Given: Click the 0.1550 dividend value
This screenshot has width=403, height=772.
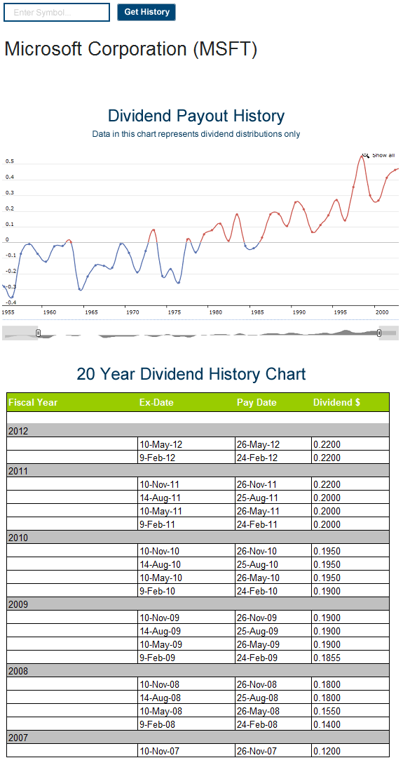Looking at the screenshot, I should 327,710.
